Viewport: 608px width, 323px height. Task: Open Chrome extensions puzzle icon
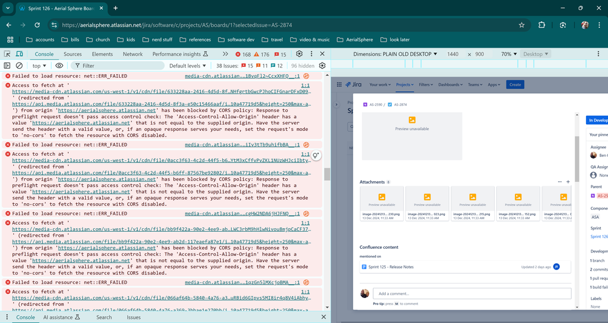[x=542, y=25]
